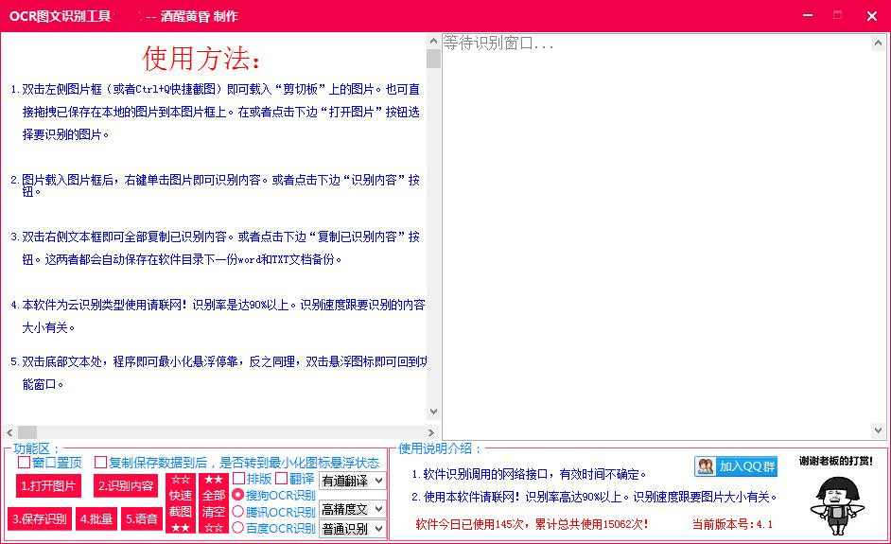Close the OCR图文识别工具 window
The height and width of the screenshot is (544, 891).
(x=872, y=16)
